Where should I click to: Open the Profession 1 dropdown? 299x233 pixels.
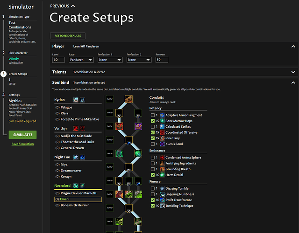[x=110, y=60]
